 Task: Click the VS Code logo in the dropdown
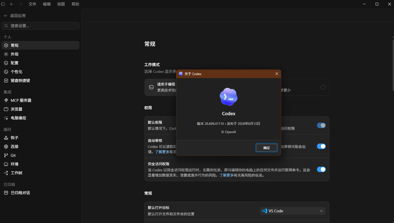(x=265, y=211)
